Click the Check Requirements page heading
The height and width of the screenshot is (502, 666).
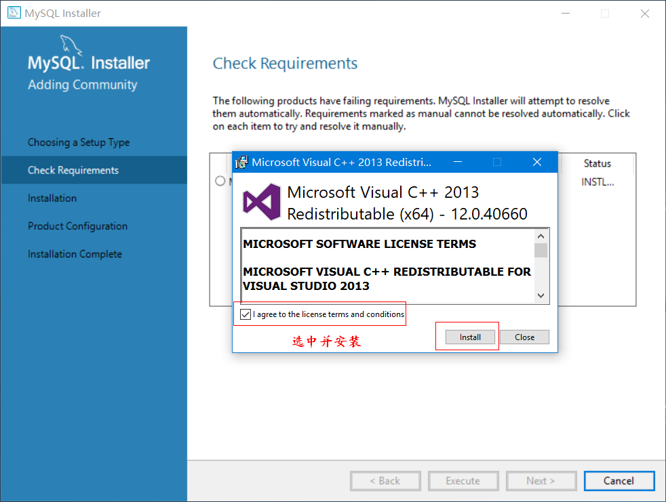[285, 63]
